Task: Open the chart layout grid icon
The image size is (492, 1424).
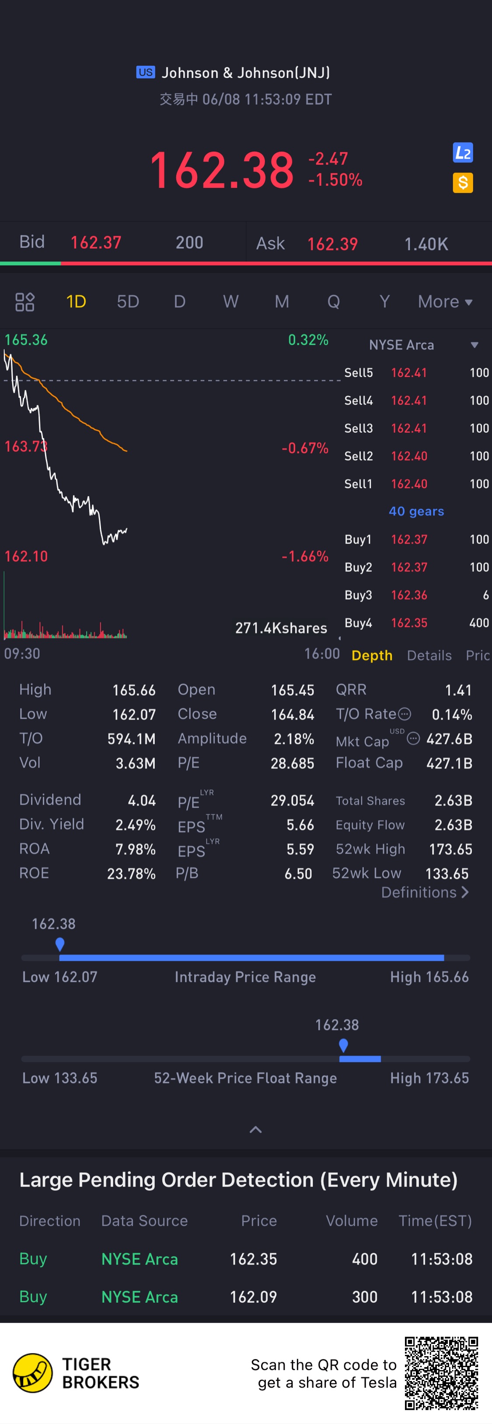Action: (x=25, y=302)
